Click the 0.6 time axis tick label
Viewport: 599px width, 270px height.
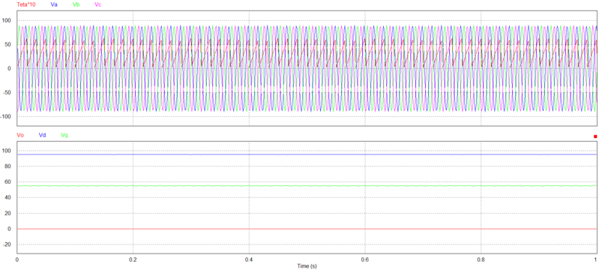pos(365,259)
